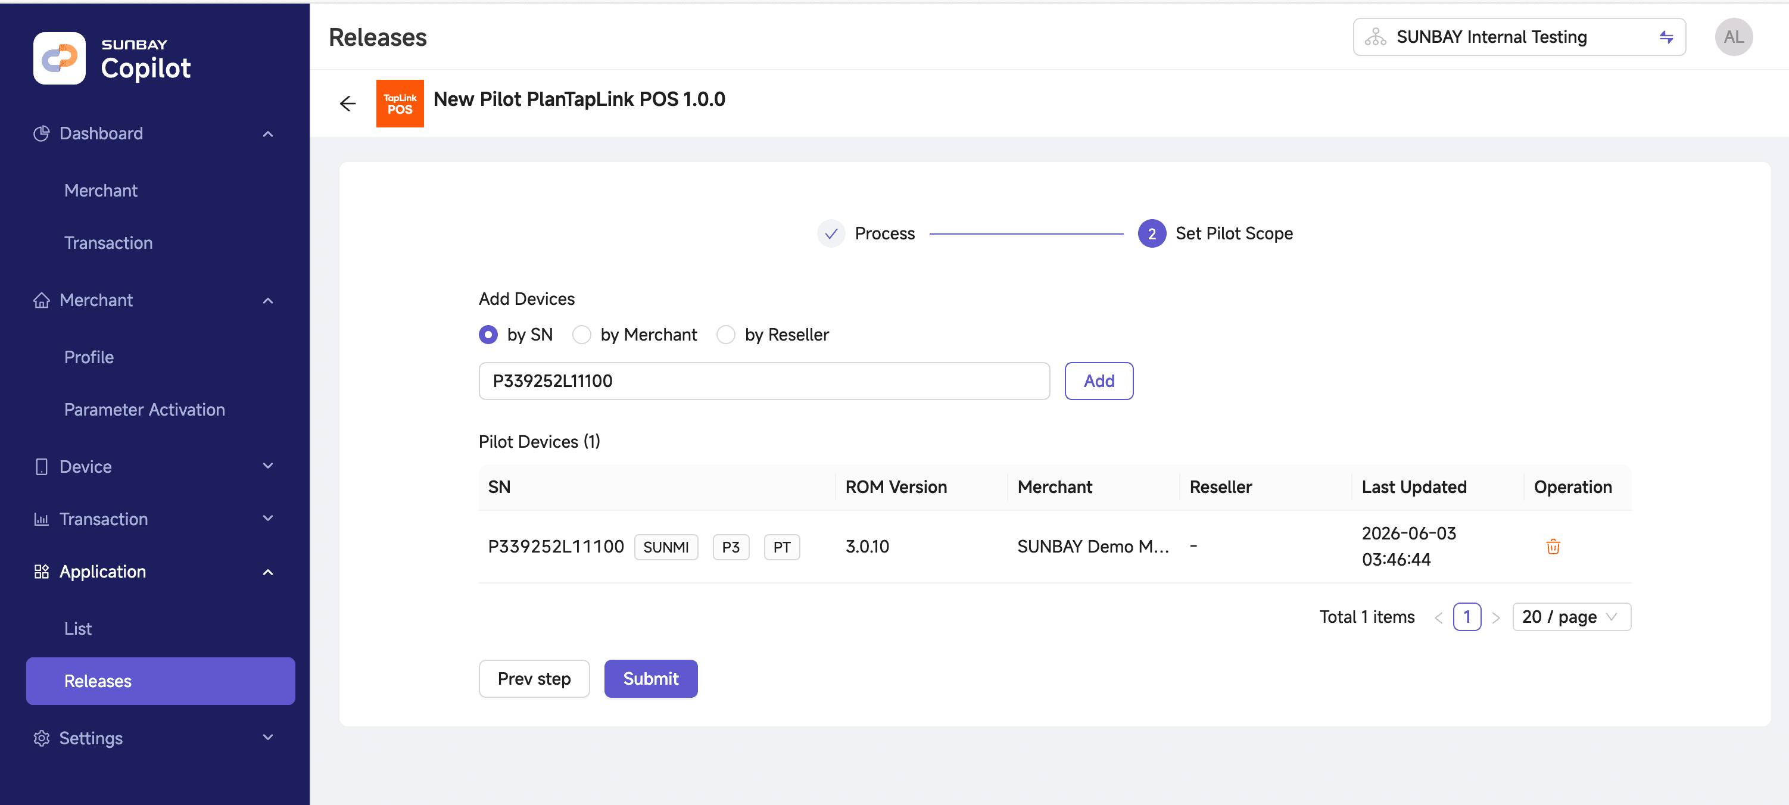The image size is (1789, 805).
Task: Open the List item under Application
Action: click(78, 629)
